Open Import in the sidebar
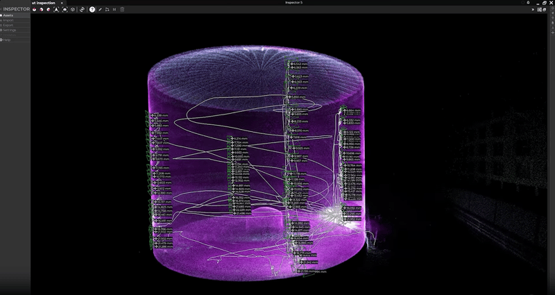This screenshot has width=555, height=295. pyautogui.click(x=15, y=20)
